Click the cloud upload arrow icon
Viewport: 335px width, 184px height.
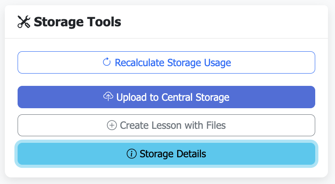108,97
